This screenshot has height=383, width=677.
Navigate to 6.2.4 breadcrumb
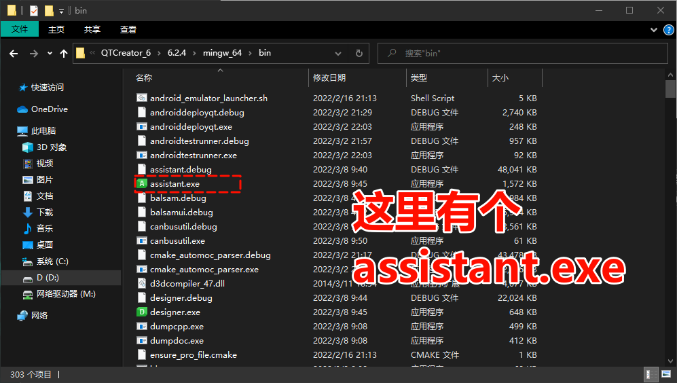pos(177,53)
